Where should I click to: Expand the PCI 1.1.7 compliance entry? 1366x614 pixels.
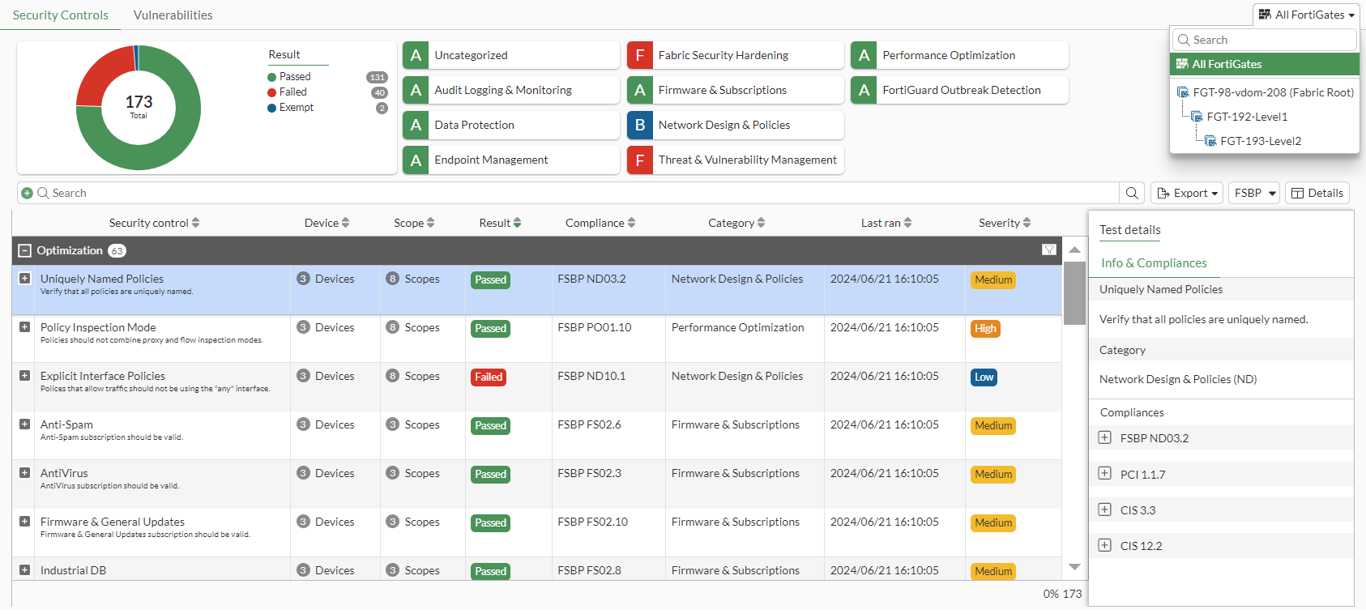pos(1104,474)
